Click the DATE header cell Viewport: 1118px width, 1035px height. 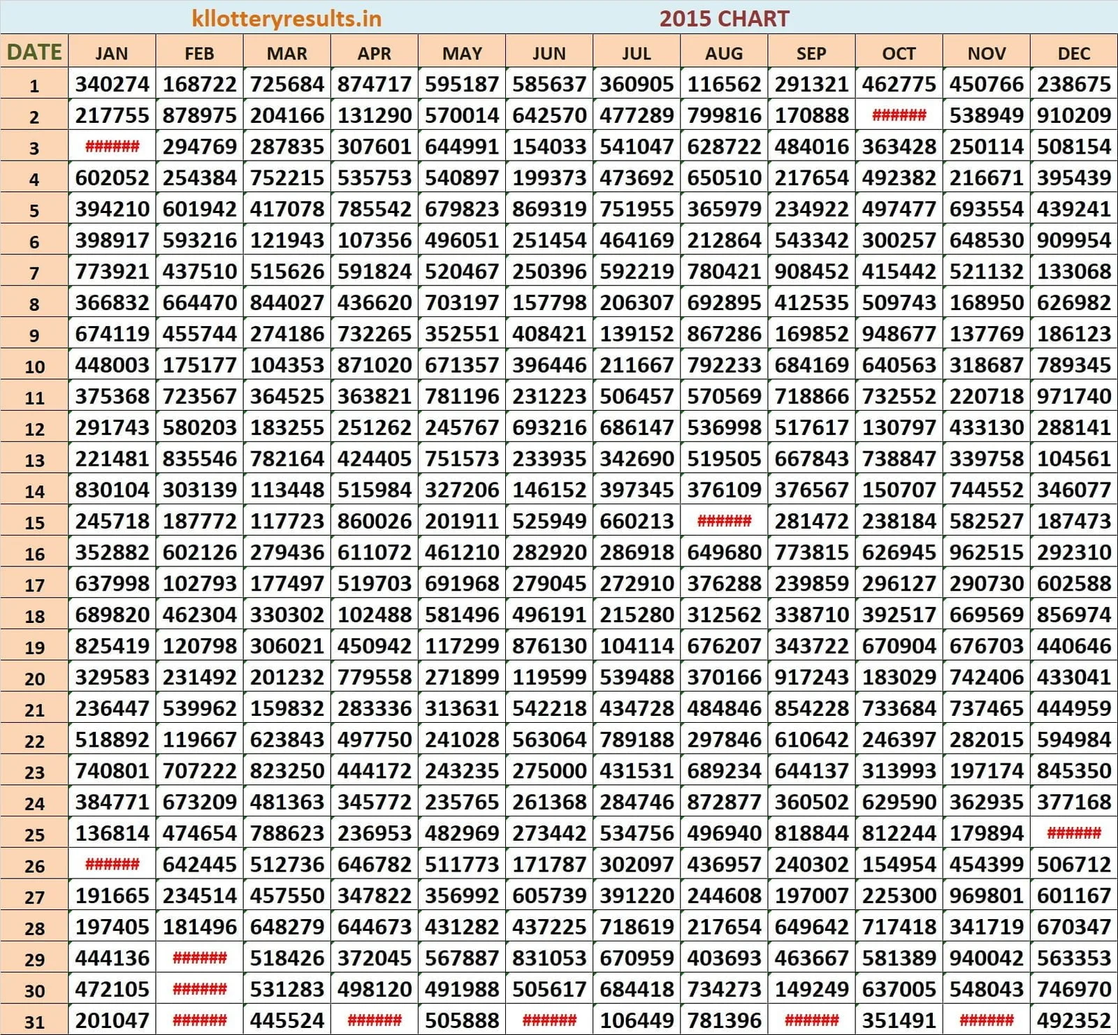34,50
